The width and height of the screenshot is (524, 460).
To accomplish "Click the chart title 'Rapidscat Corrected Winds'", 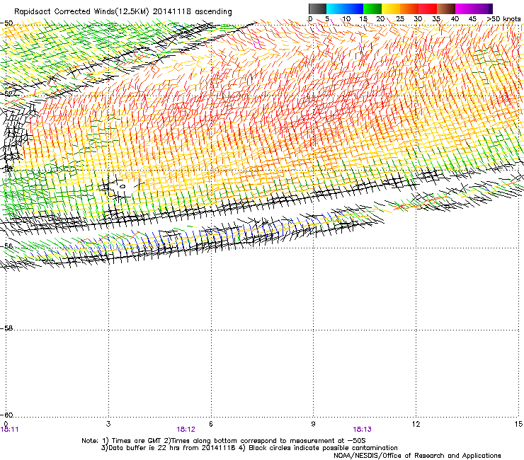I will [81, 12].
